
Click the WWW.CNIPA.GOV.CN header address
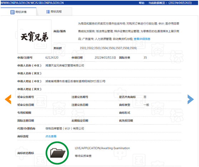pos(15,3)
